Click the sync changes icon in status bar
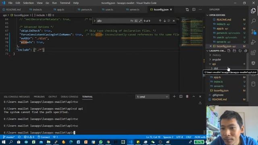Image resolution: width=258 pixels, height=145 pixels. pyautogui.click(x=19, y=137)
